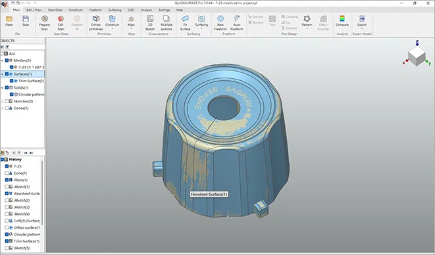
Task: Click the history step-to-start icon
Action: point(26,152)
